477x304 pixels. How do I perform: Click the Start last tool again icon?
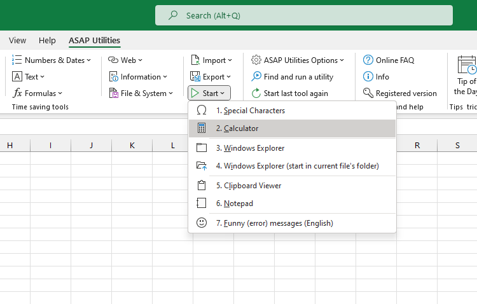(256, 93)
